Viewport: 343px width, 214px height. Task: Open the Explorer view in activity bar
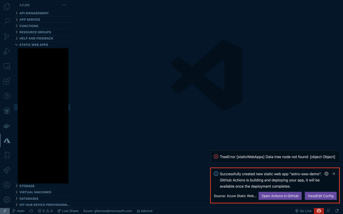(x=7, y=7)
